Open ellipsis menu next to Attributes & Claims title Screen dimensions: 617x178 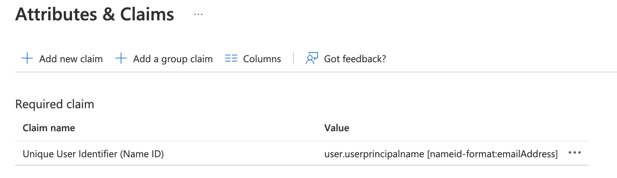198,15
